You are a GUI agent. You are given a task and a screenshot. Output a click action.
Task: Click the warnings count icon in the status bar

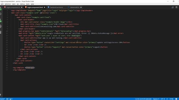tap(10, 99)
